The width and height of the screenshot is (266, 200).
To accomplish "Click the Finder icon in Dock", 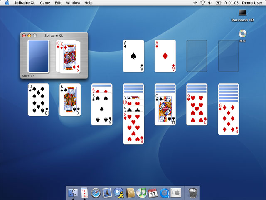I will [73, 193].
